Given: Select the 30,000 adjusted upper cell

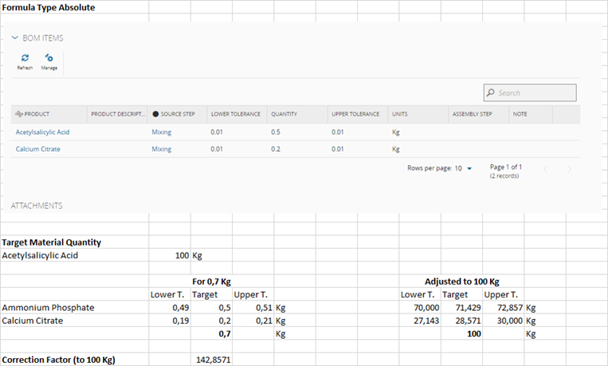Looking at the screenshot, I should click(x=504, y=321).
